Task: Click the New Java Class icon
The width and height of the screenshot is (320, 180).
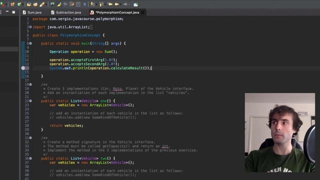Action: click(x=19, y=4)
